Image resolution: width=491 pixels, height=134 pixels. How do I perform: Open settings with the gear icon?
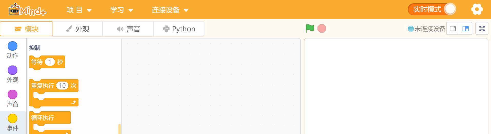point(477,9)
